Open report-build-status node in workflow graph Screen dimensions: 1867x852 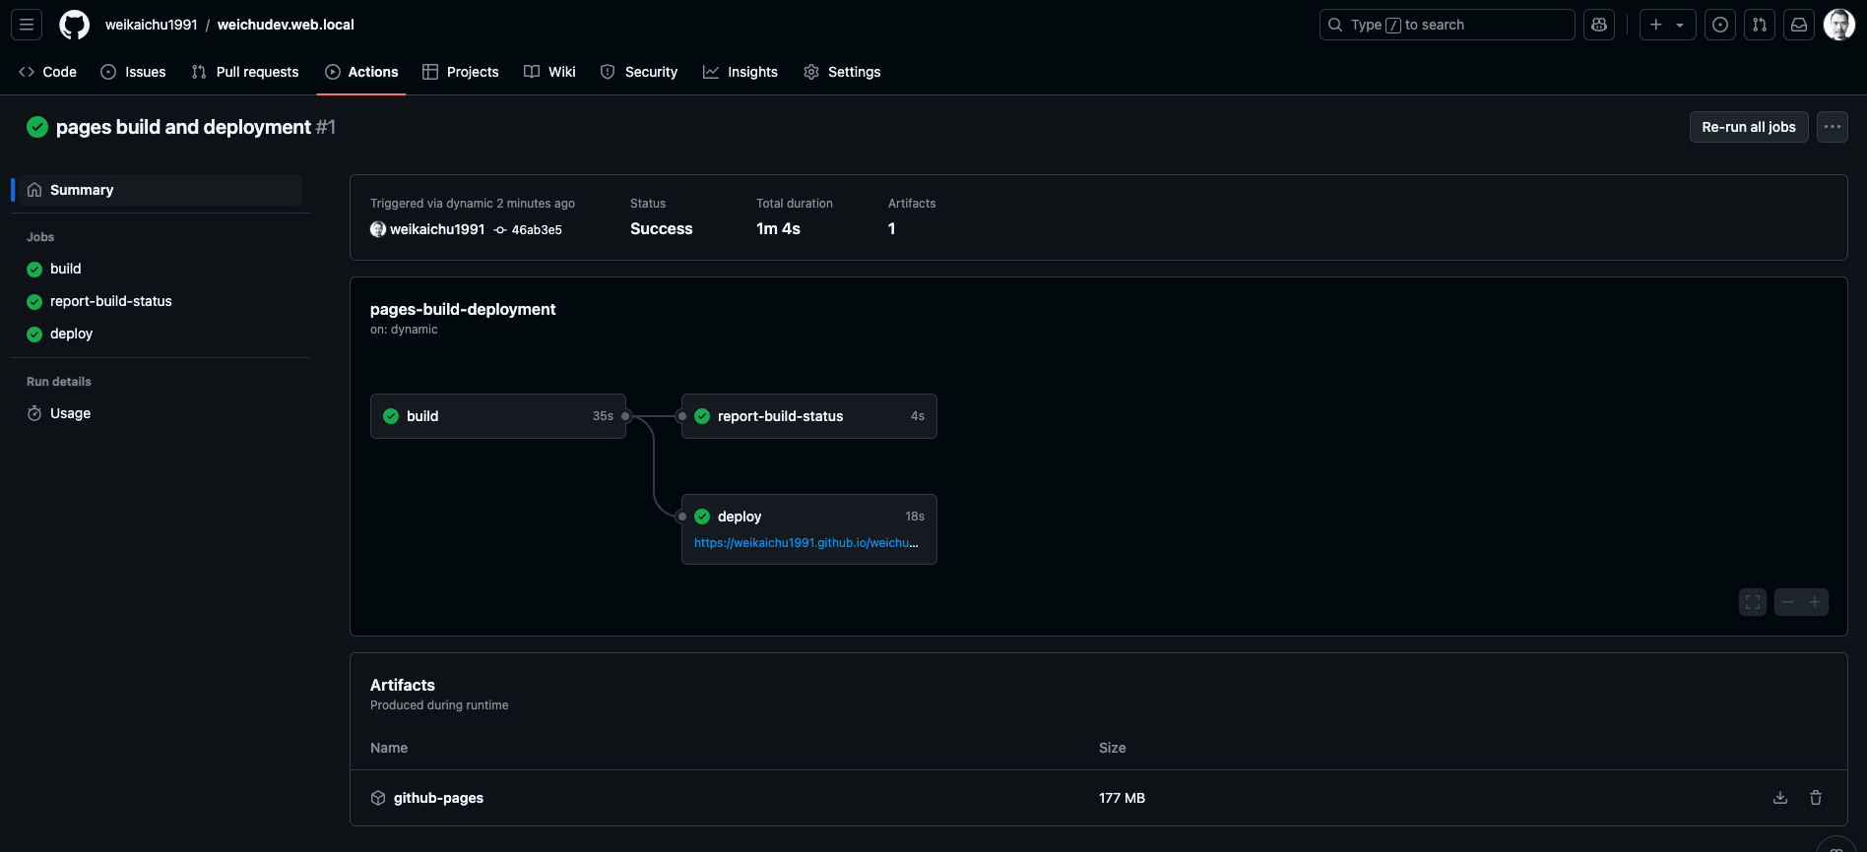tap(809, 416)
